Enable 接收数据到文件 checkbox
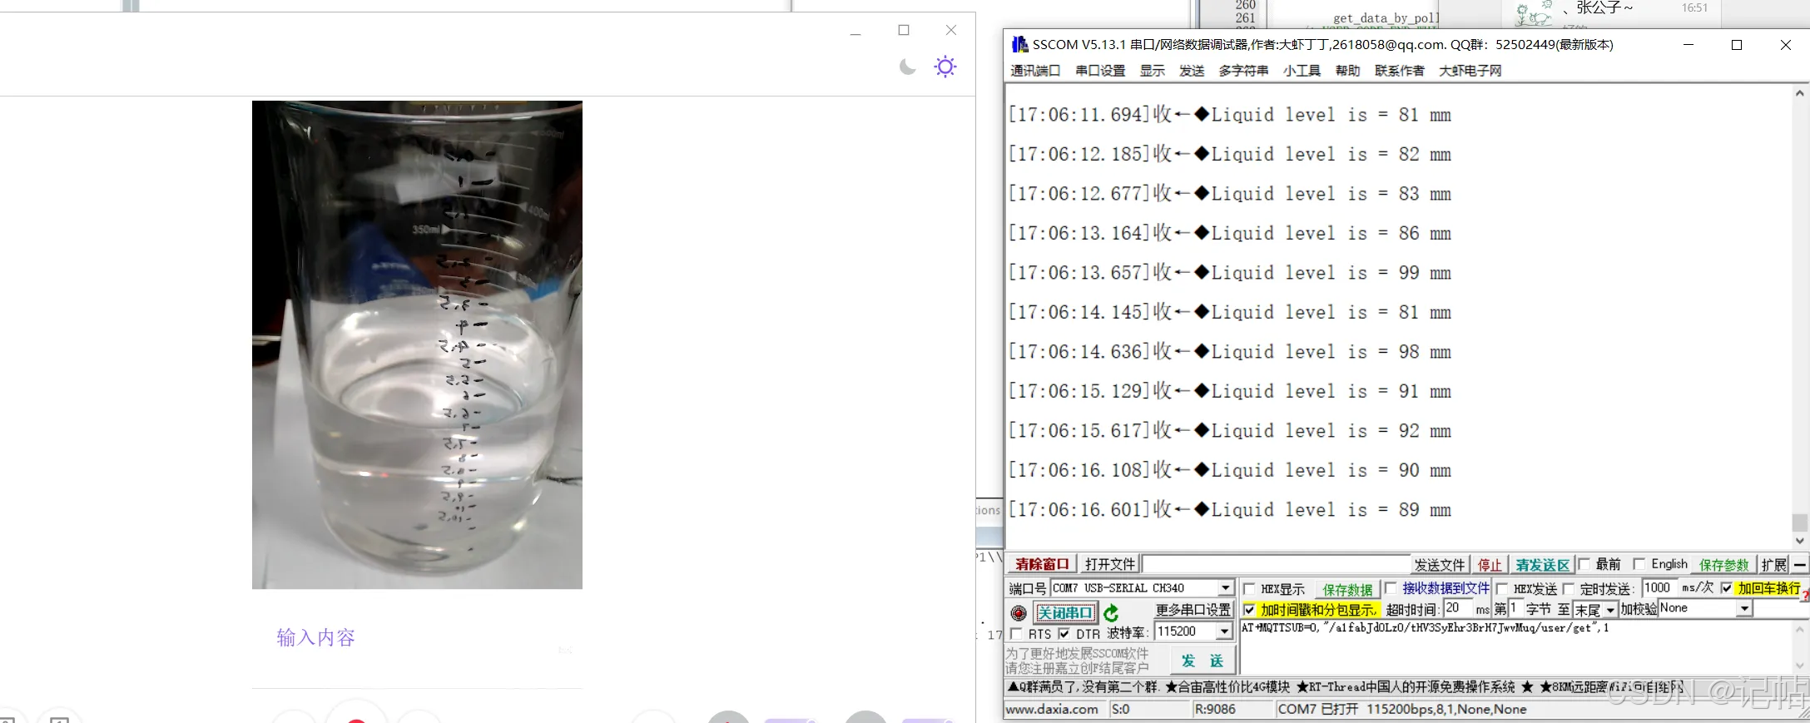This screenshot has height=723, width=1810. 1391,589
